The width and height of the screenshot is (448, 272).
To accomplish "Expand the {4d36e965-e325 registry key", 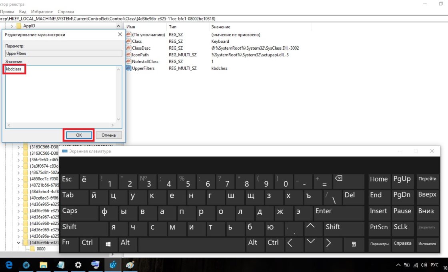I will click(x=18, y=204).
